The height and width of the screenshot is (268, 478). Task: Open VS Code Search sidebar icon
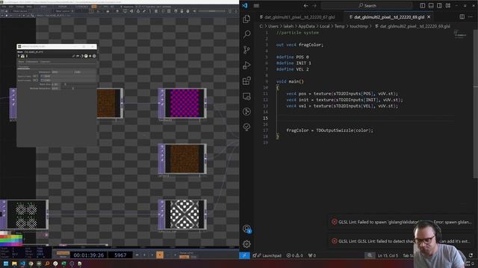click(x=246, y=34)
